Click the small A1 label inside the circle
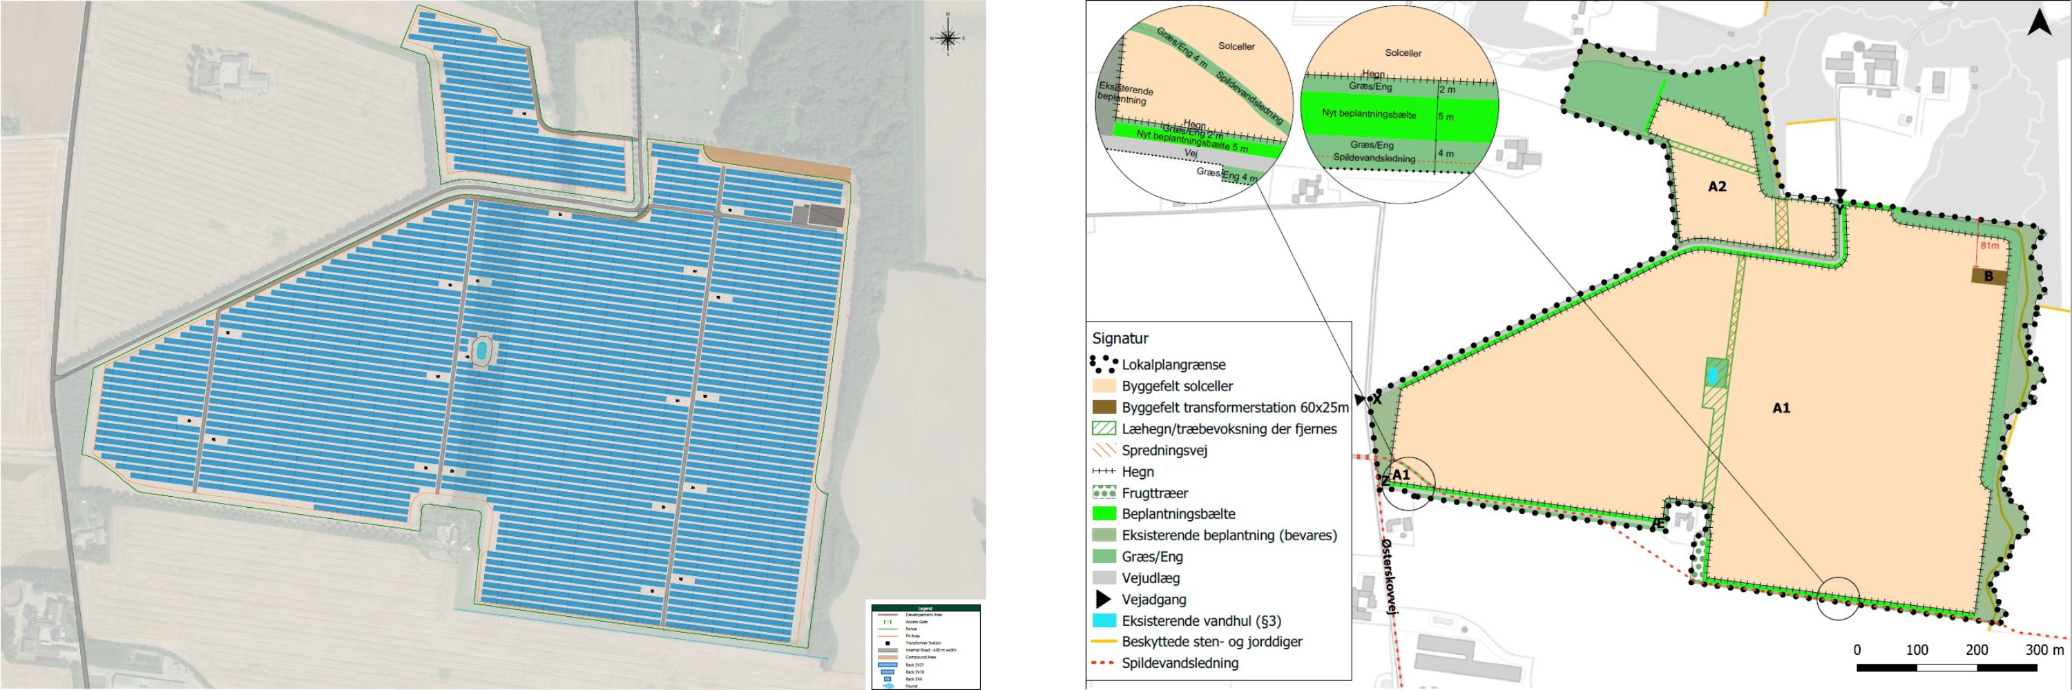 1401,475
